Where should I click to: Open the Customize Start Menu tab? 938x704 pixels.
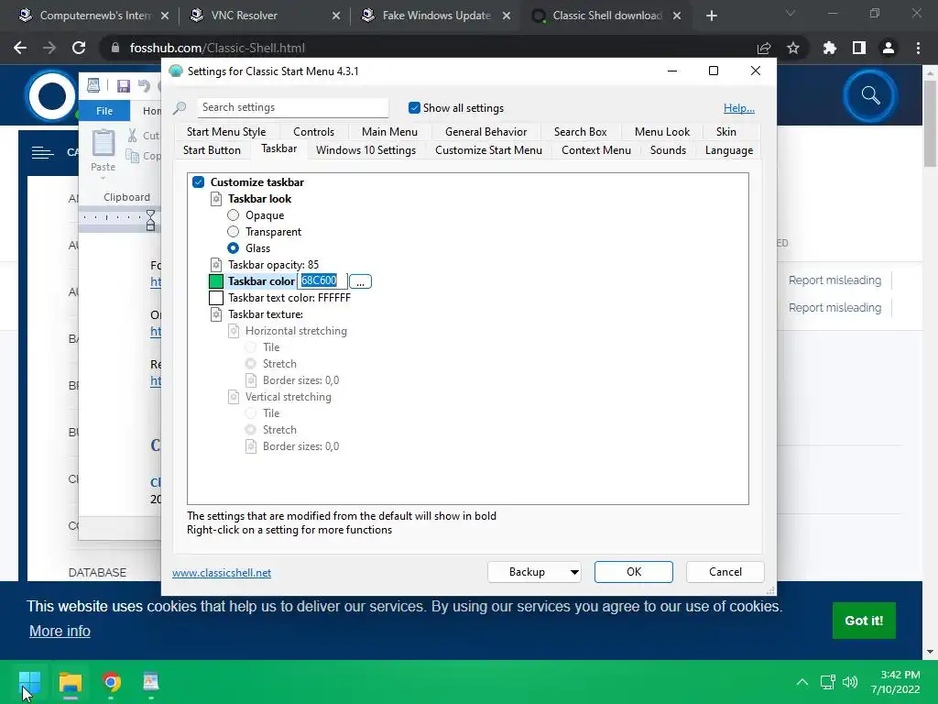pyautogui.click(x=489, y=150)
